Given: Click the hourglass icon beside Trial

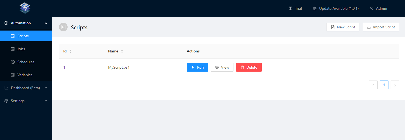Looking at the screenshot, I should click(x=290, y=8).
